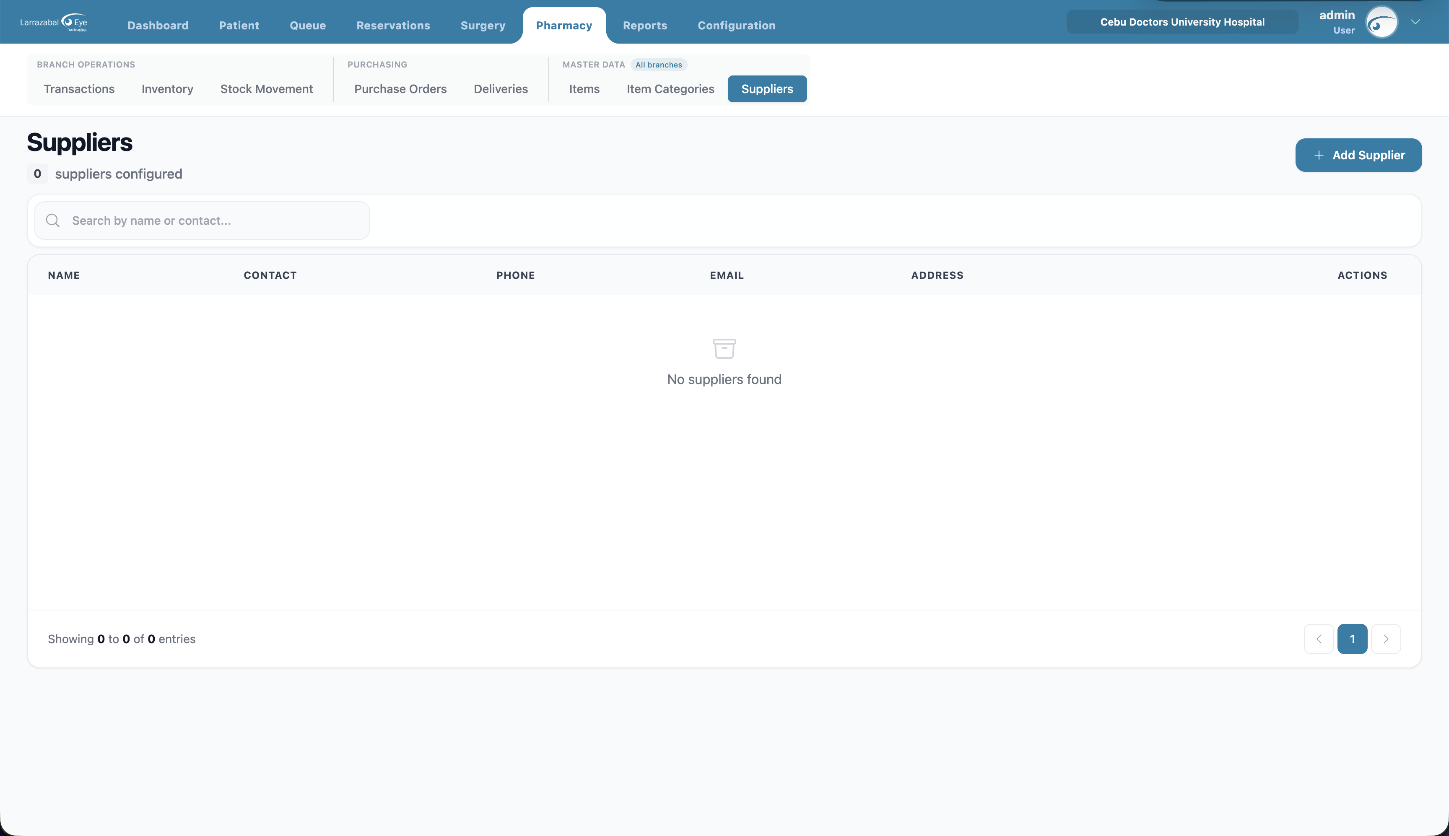The image size is (1449, 836).
Task: Focus the search by name or contact field
Action: [x=202, y=221]
